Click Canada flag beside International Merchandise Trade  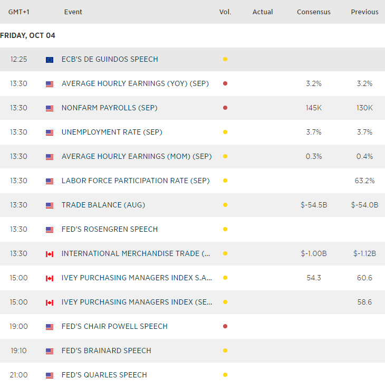[x=50, y=254]
